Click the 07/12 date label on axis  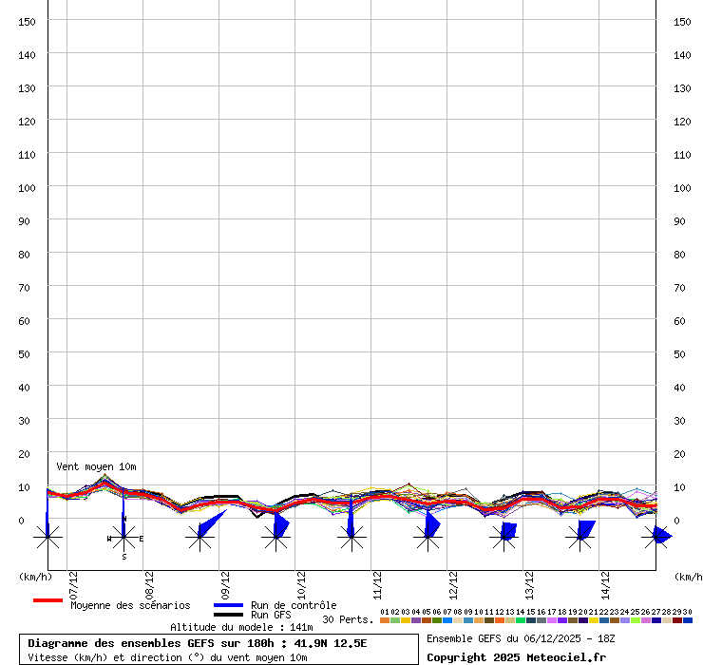point(73,580)
